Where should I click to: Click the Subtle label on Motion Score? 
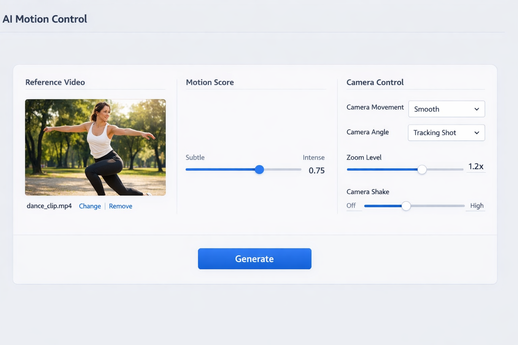tap(195, 157)
